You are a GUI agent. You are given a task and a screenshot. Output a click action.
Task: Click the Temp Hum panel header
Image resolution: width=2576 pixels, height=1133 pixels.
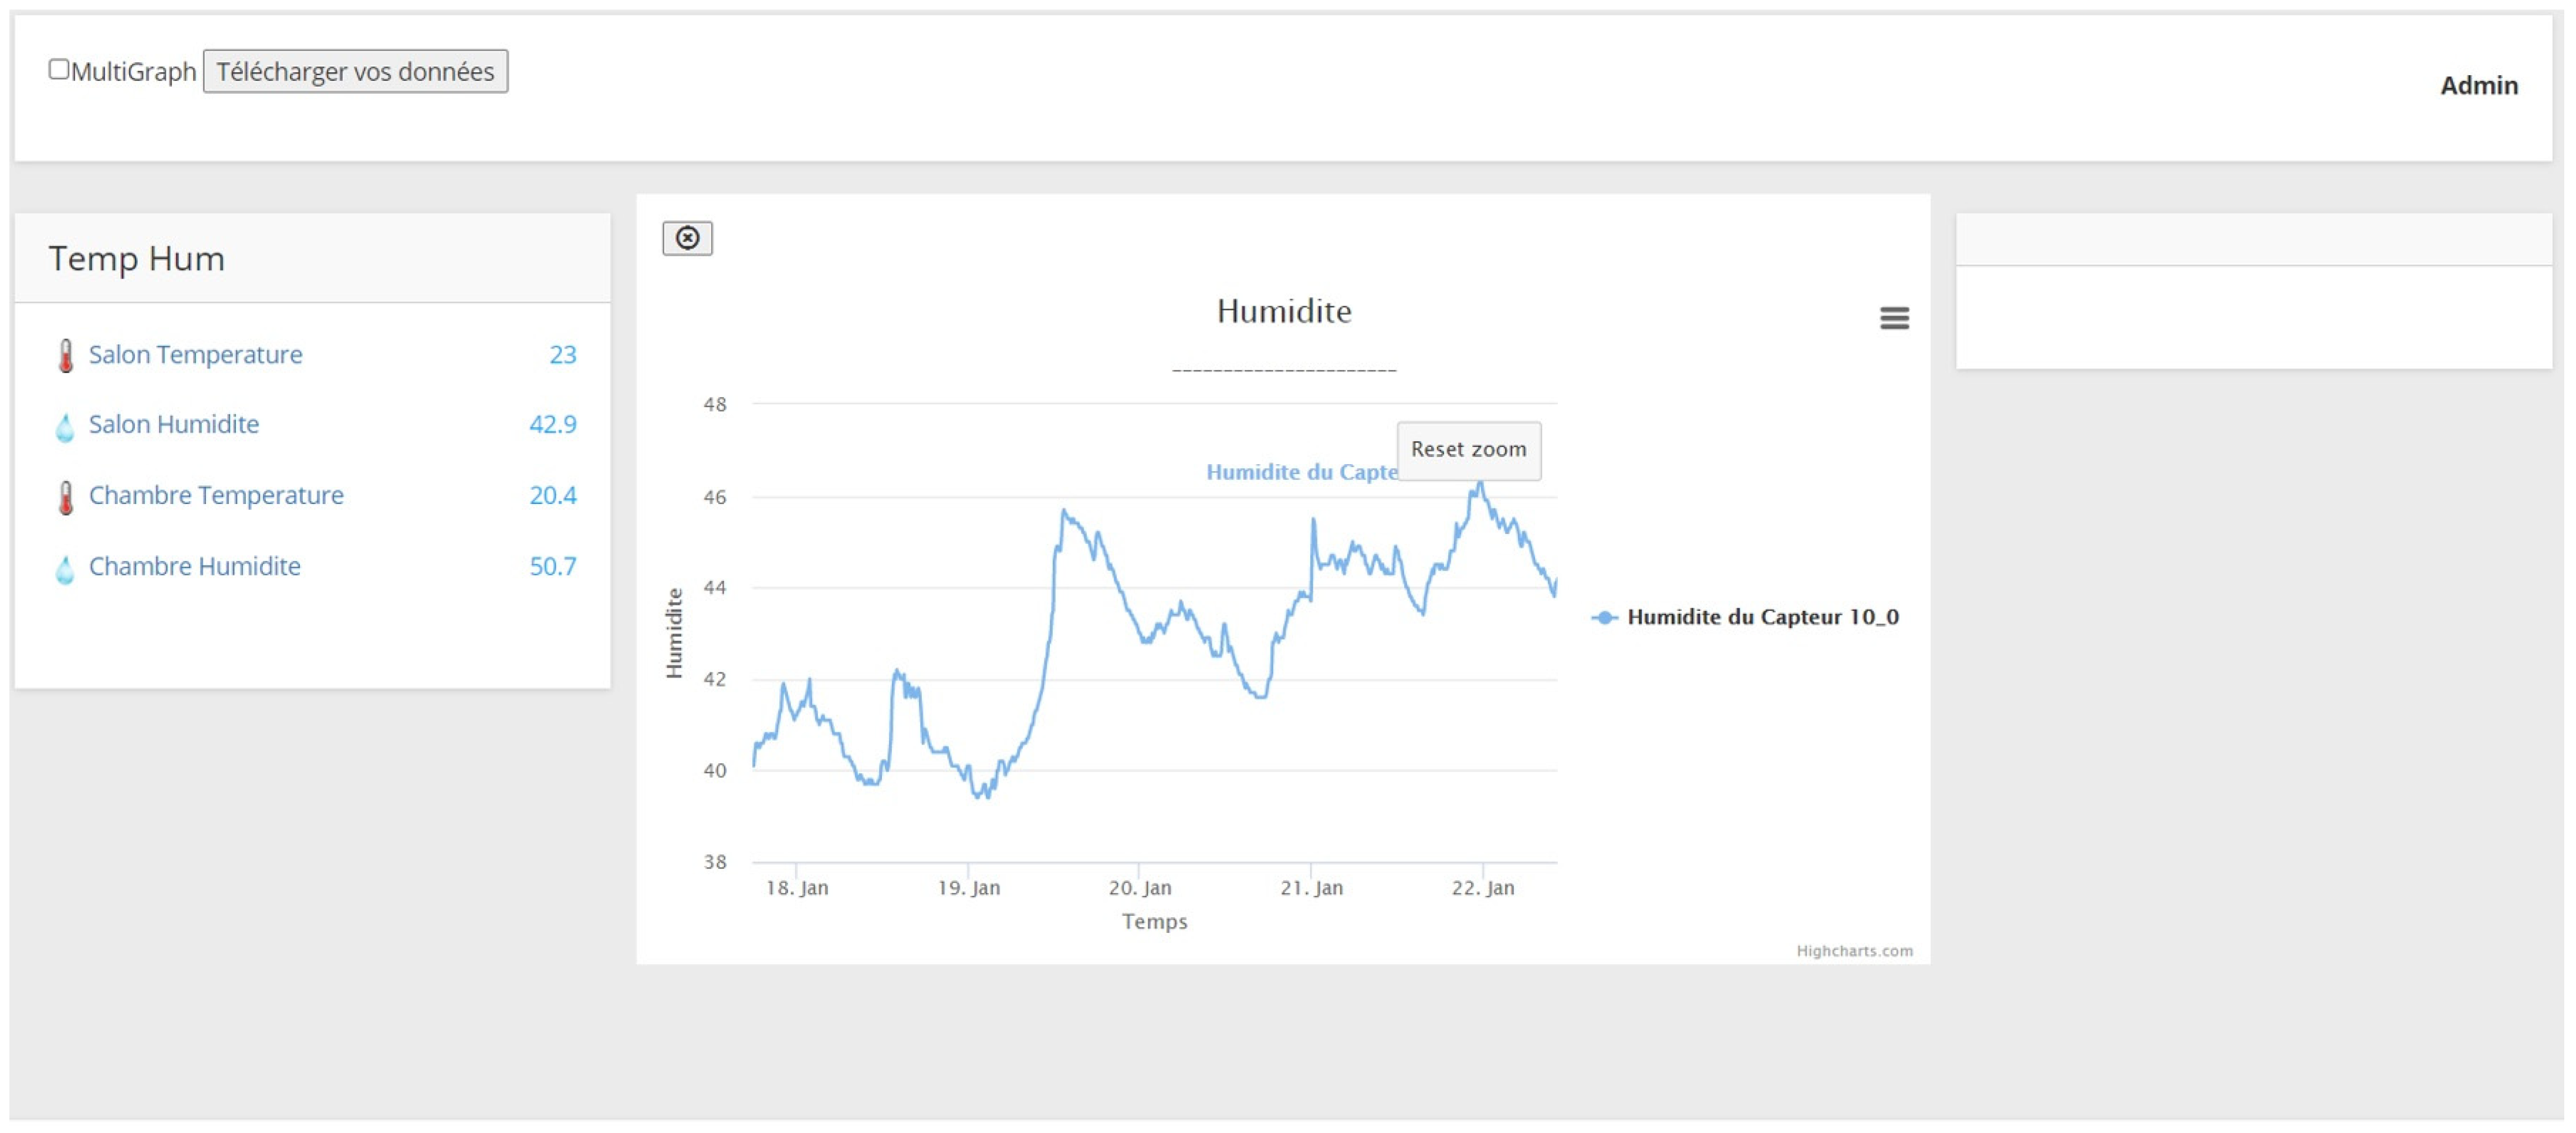pyautogui.click(x=137, y=259)
